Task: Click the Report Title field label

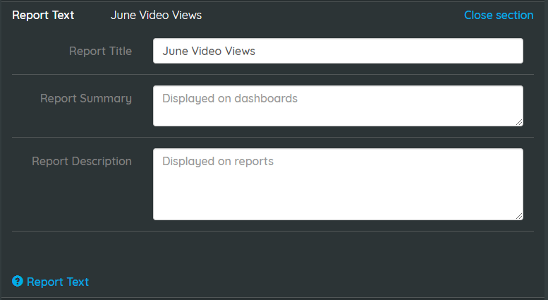Action: pos(100,51)
